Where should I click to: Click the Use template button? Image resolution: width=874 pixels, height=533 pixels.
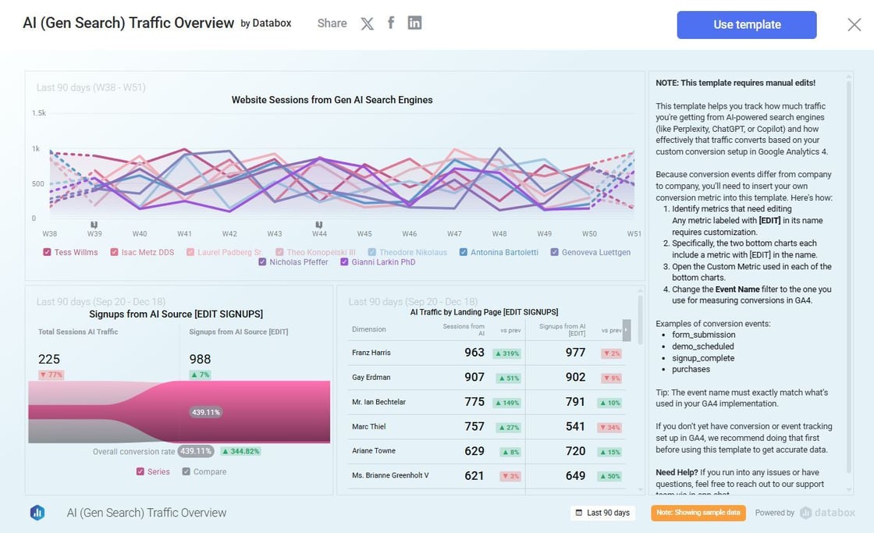(746, 25)
